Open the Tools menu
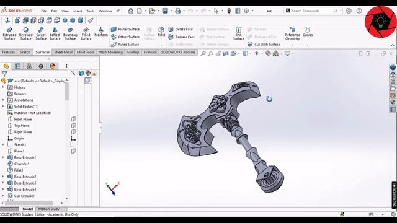This screenshot has width=397, height=223. [x=90, y=11]
